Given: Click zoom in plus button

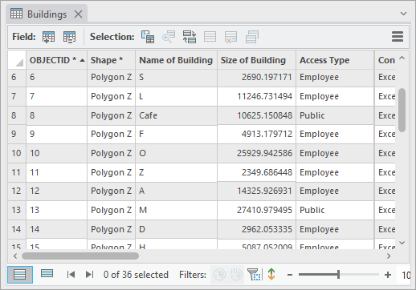Looking at the screenshot, I should pyautogui.click(x=388, y=275).
